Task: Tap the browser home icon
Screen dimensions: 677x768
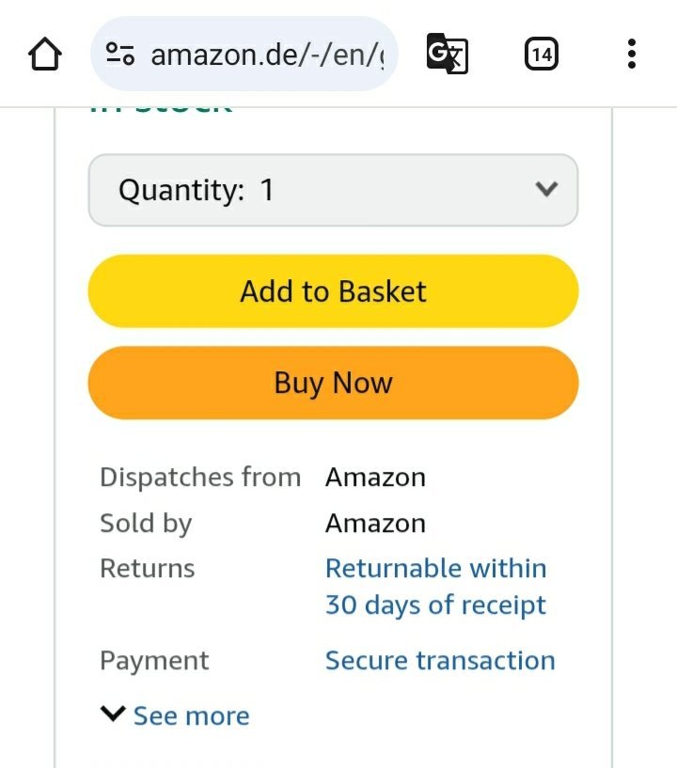Action: point(45,55)
